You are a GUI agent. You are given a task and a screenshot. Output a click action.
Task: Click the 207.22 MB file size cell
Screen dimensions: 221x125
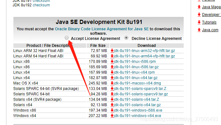click(98, 116)
